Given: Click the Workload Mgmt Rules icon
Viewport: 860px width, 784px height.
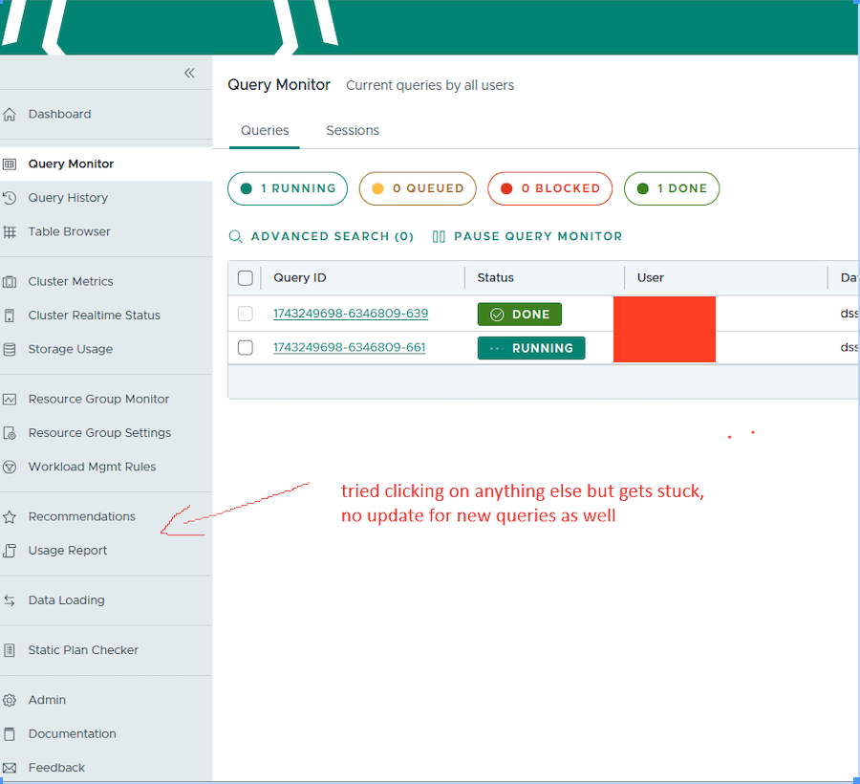Looking at the screenshot, I should (x=10, y=468).
